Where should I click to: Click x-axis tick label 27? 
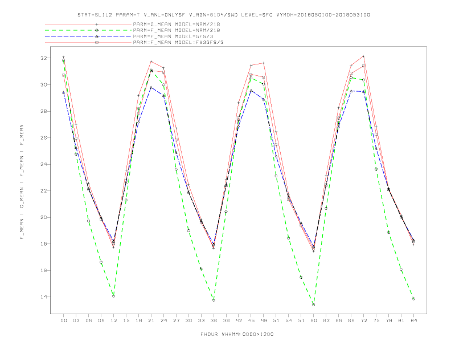(x=176, y=320)
